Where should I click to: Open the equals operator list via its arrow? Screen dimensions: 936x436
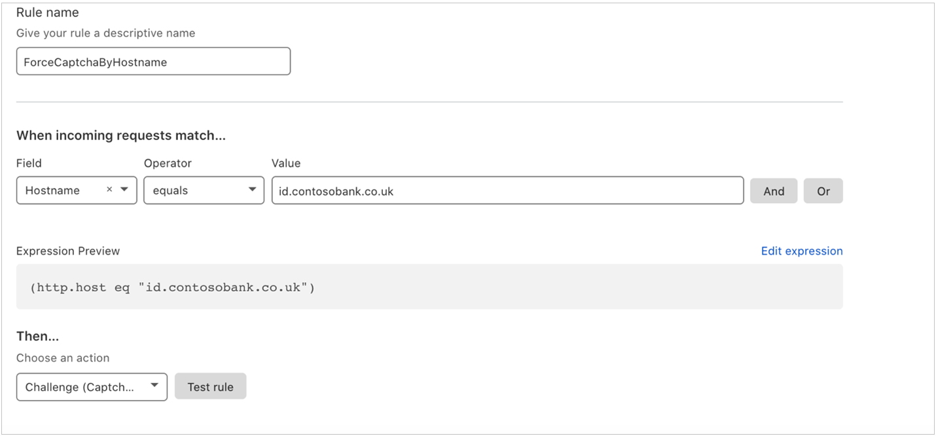[x=252, y=190]
